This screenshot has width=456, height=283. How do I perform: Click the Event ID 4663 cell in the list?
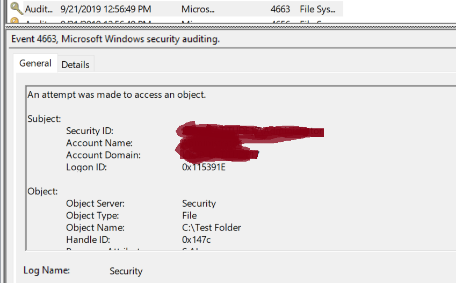pos(280,9)
